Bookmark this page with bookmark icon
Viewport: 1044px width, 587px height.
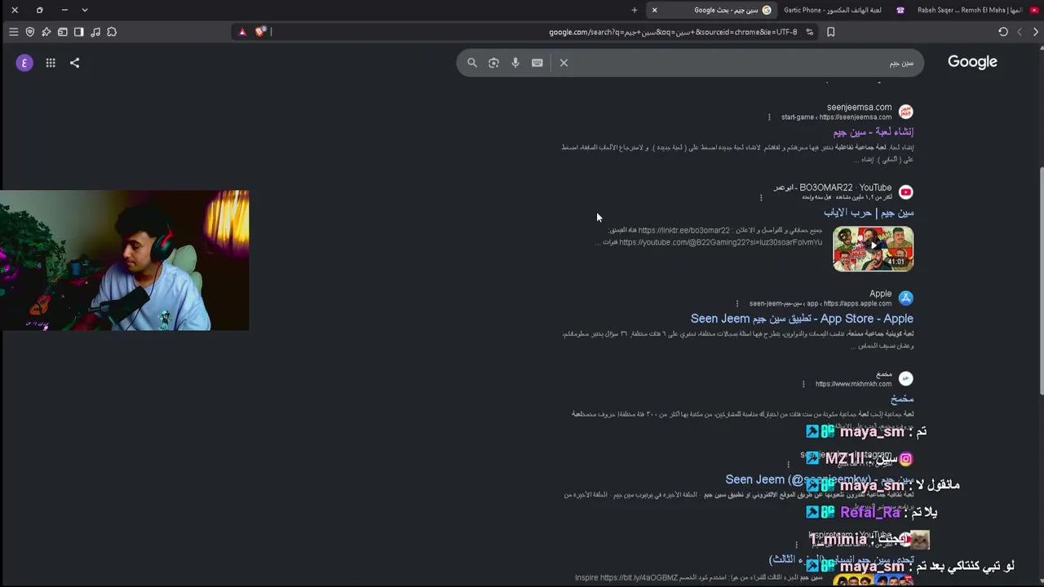tap(830, 32)
